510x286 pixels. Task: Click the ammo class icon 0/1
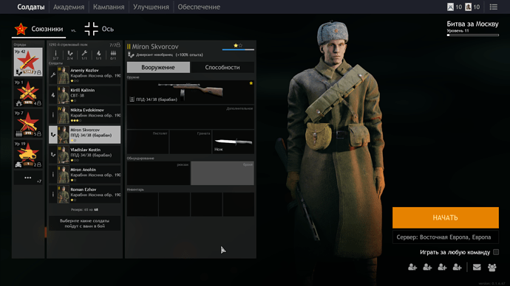click(113, 55)
